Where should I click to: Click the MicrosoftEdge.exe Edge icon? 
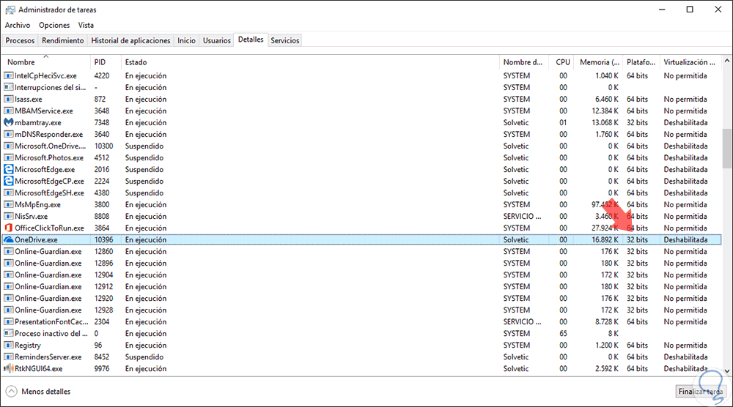pos(8,169)
